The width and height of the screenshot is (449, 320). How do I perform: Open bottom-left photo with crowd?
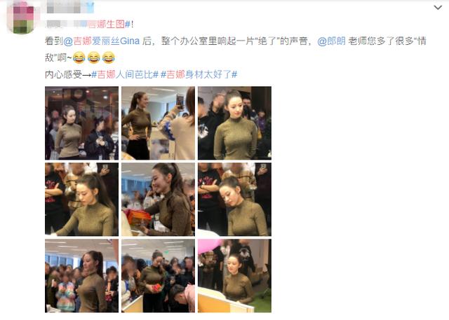(x=81, y=276)
